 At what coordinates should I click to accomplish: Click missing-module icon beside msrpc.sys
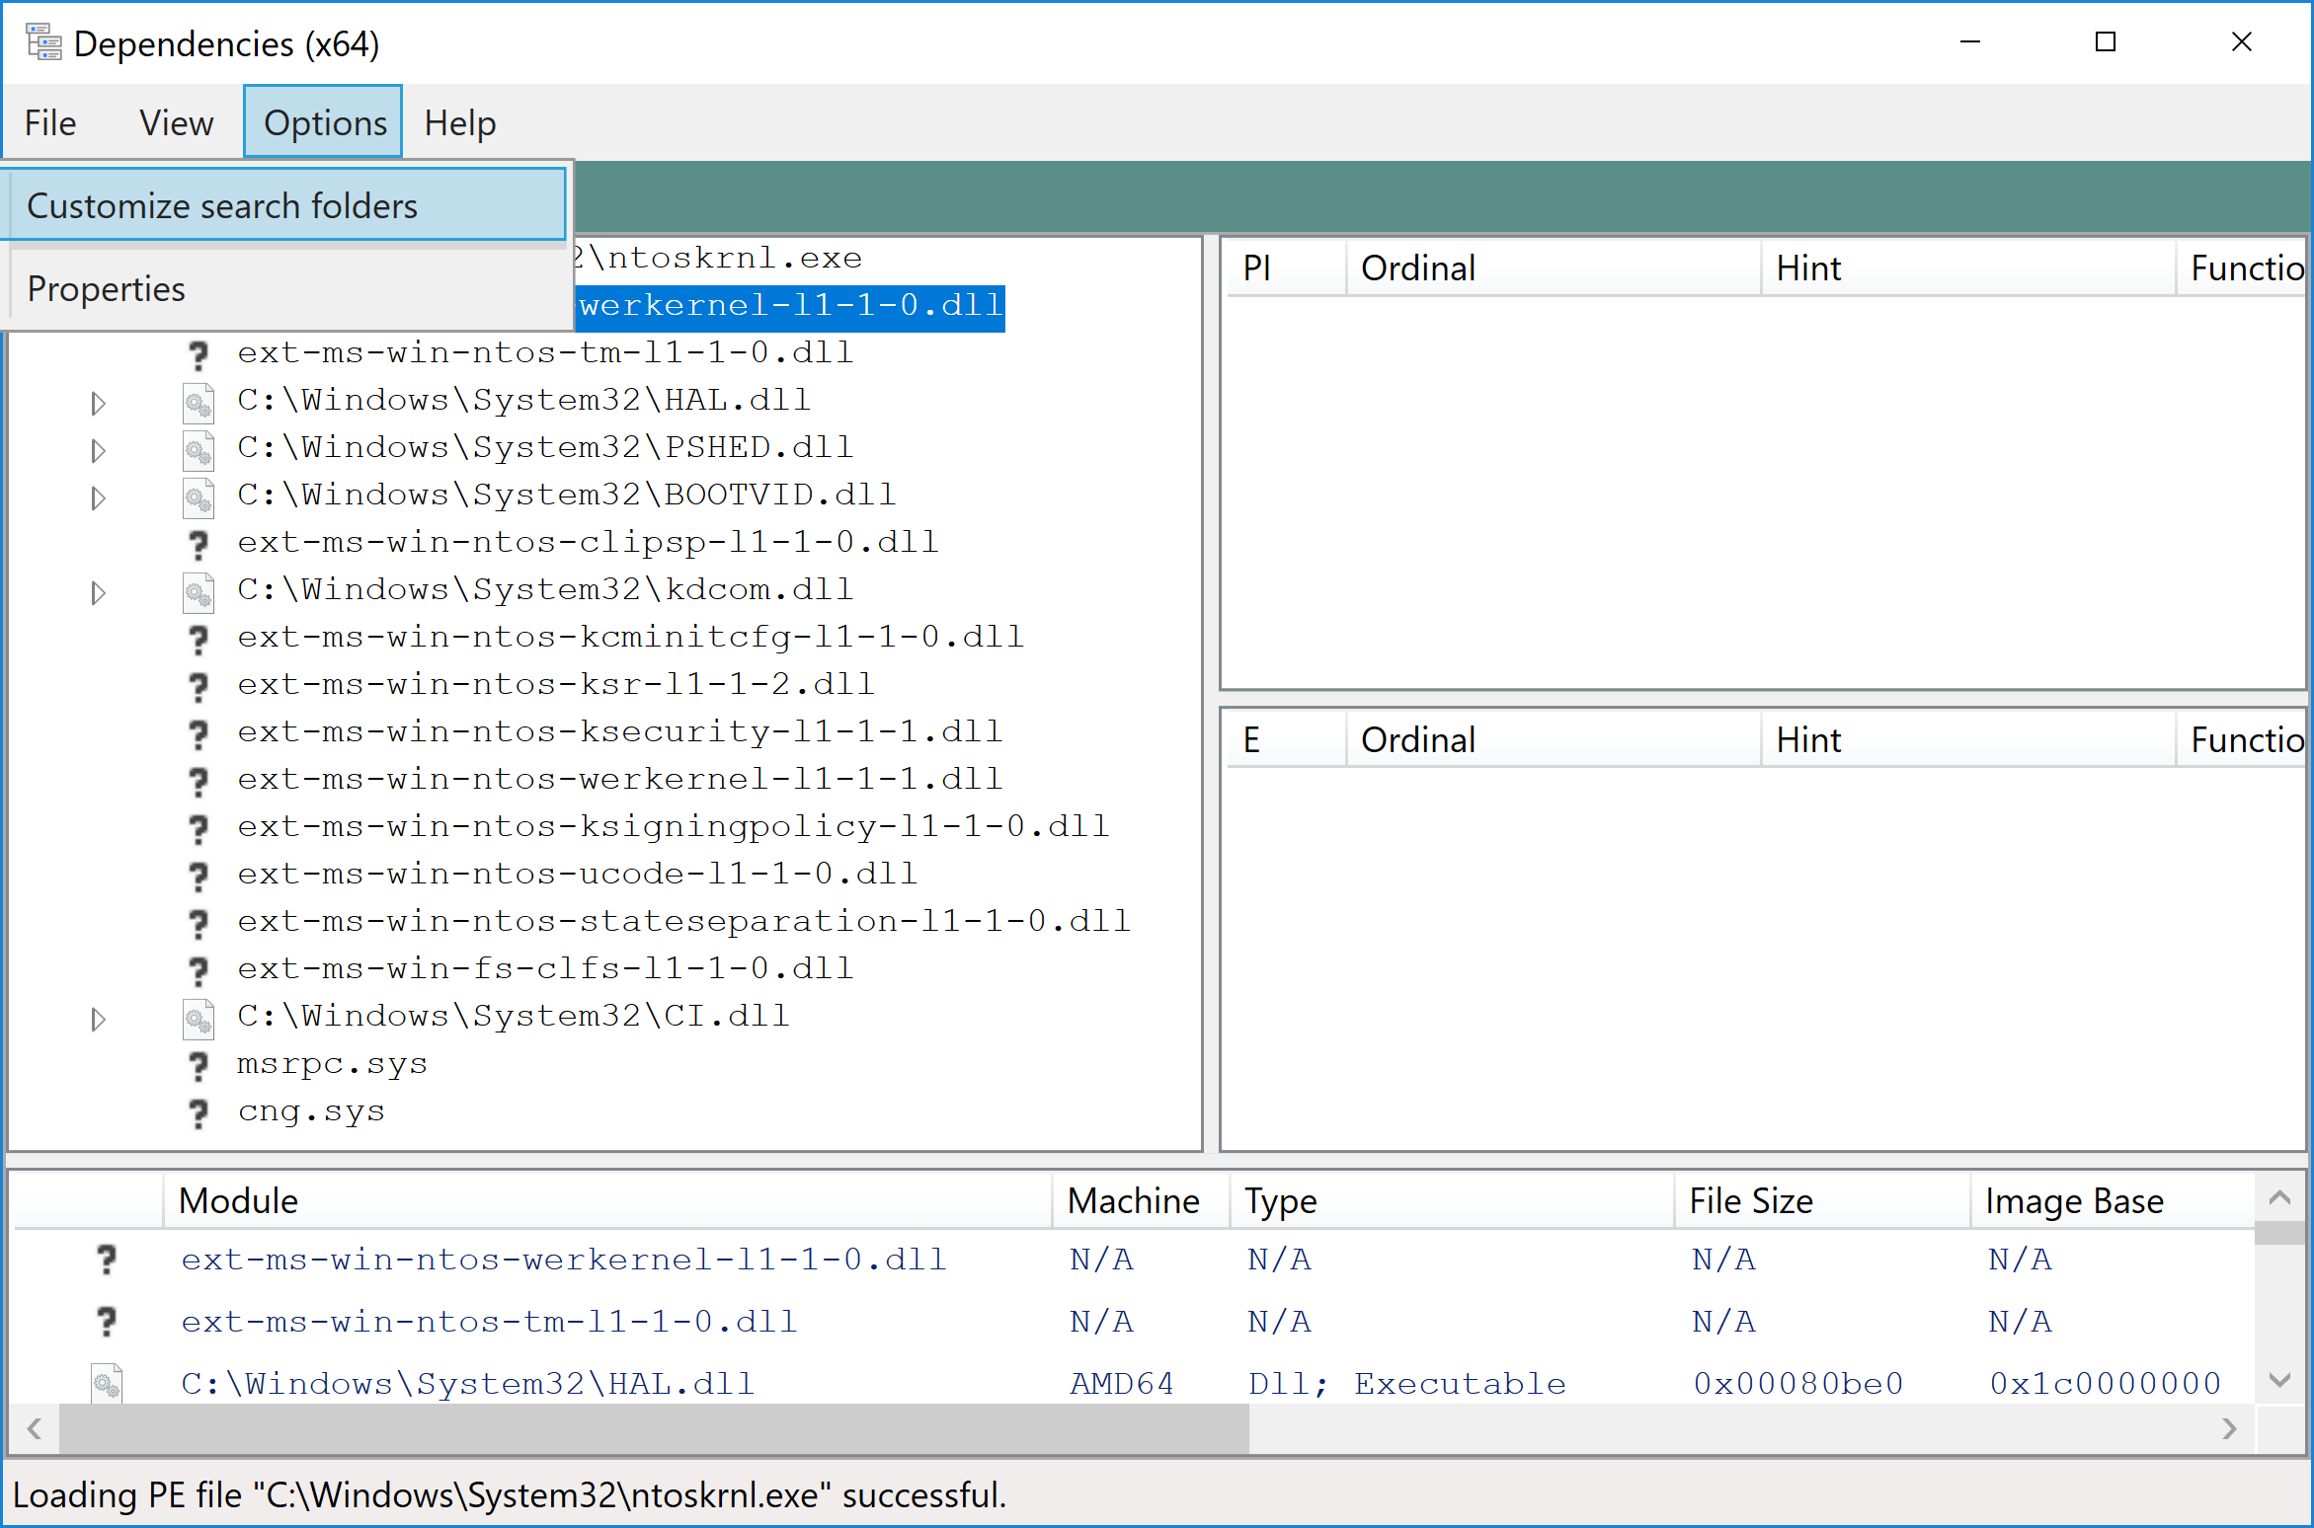pyautogui.click(x=199, y=1065)
